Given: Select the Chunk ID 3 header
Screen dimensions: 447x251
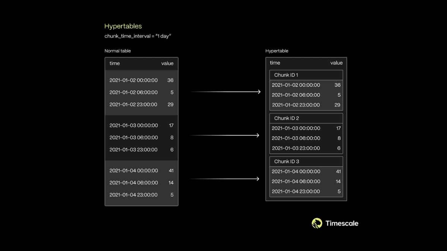Looking at the screenshot, I should [286, 161].
